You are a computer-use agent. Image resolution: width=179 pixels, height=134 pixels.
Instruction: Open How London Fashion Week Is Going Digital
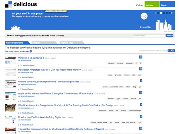coord(40,117)
